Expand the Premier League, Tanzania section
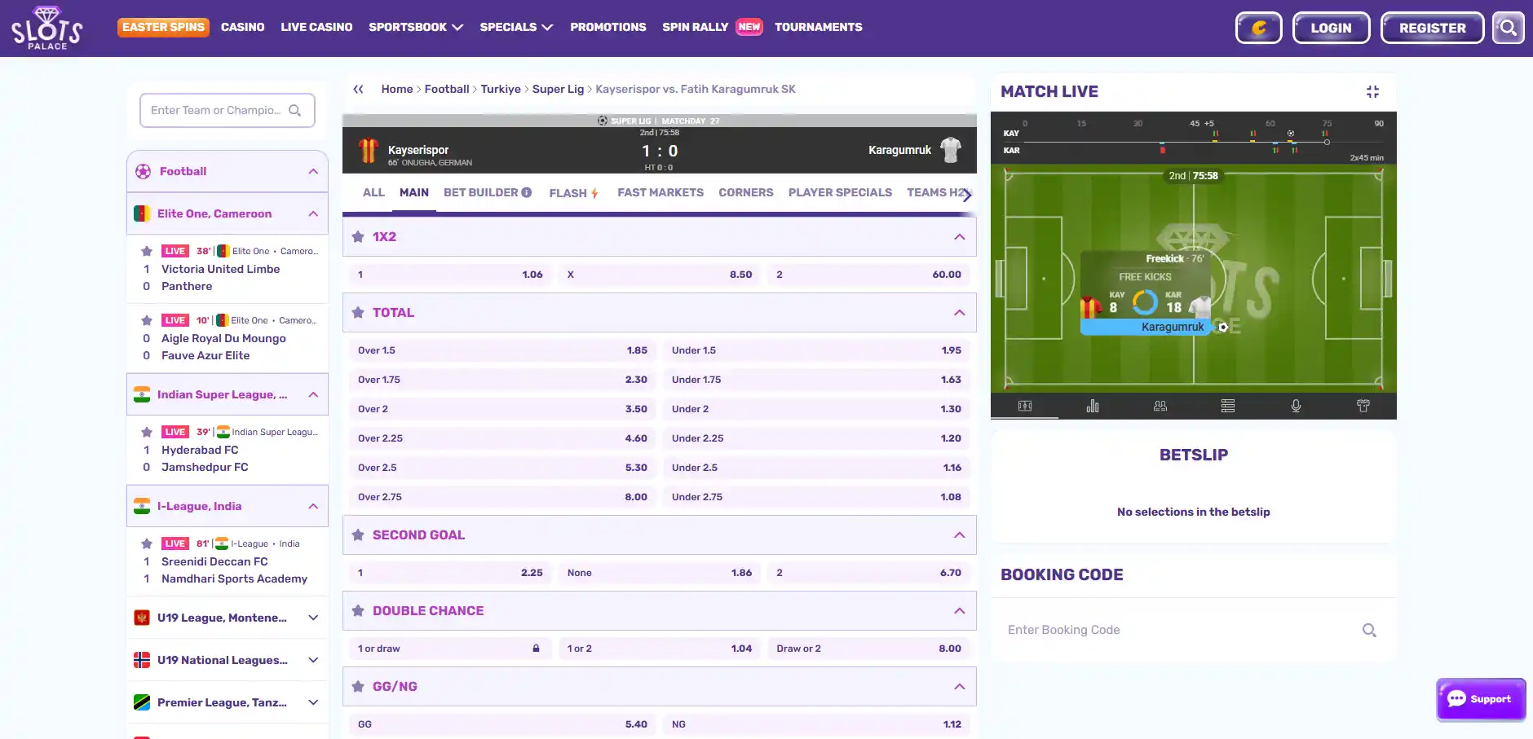The image size is (1533, 739). point(313,702)
